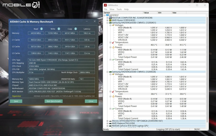Click the CPU Clock 5150.0 MHz field
Image resolution: width=216 pixels, height=136 pixels.
pyautogui.click(x=61, y=66)
